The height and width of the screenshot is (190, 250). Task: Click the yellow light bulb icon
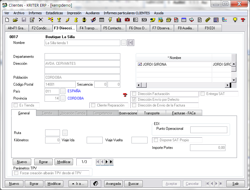tap(235, 20)
